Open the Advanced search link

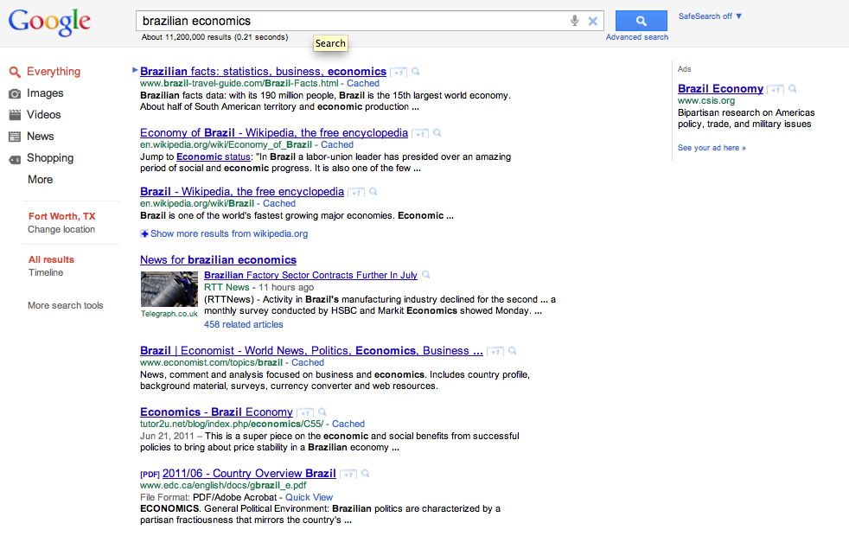pyautogui.click(x=636, y=37)
